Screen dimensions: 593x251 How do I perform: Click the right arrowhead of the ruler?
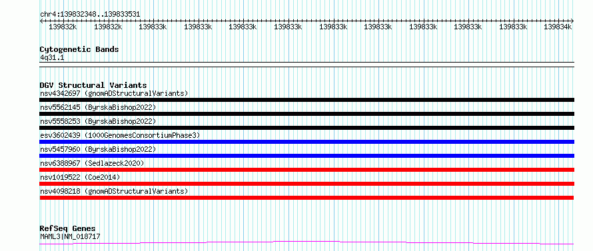pos(572,21)
